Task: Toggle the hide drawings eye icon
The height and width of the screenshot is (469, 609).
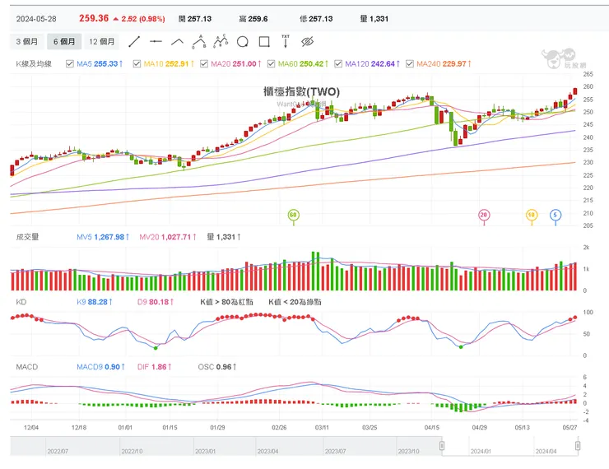Action: [x=307, y=41]
